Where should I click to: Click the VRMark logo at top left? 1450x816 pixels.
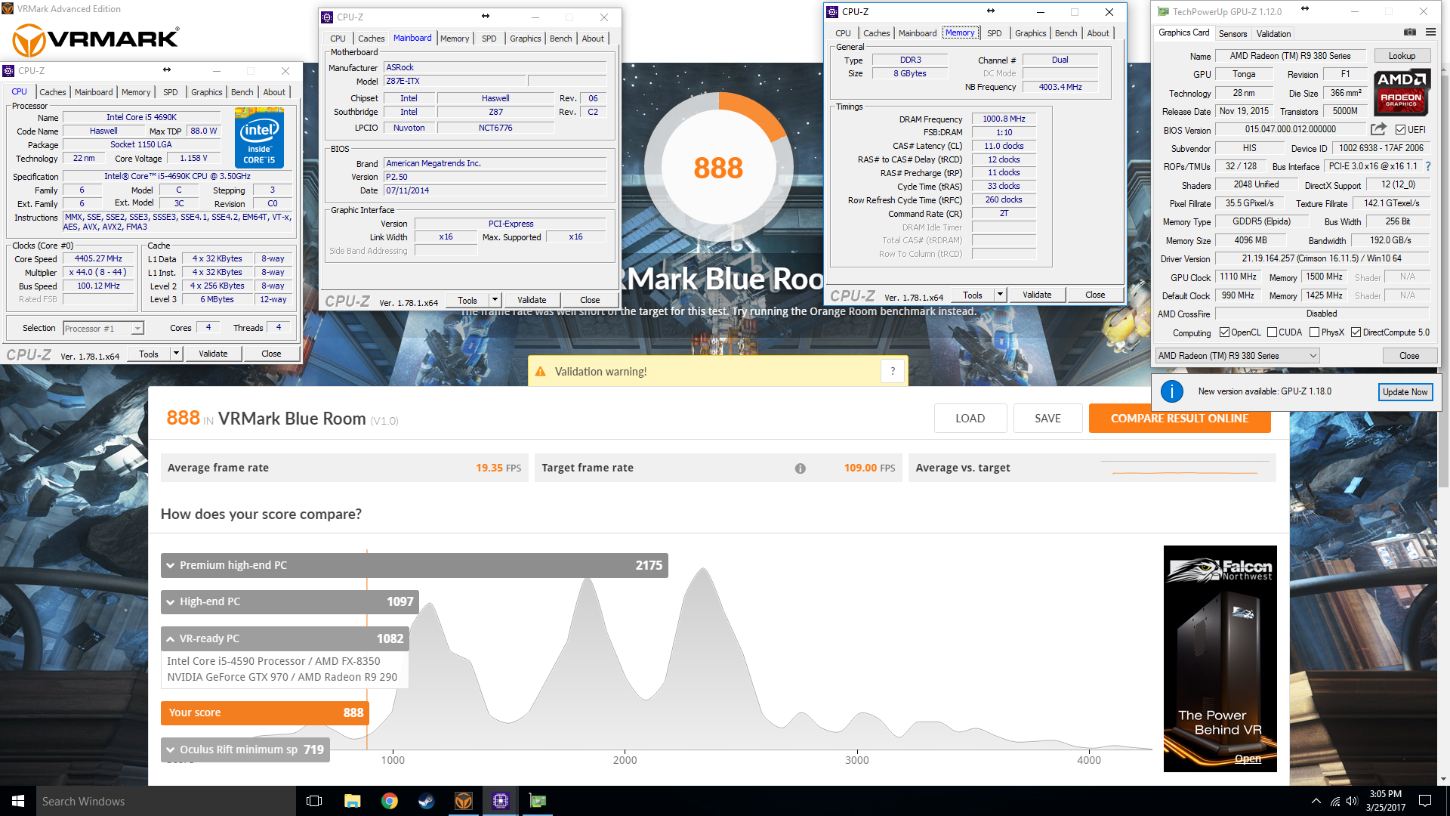(x=96, y=39)
